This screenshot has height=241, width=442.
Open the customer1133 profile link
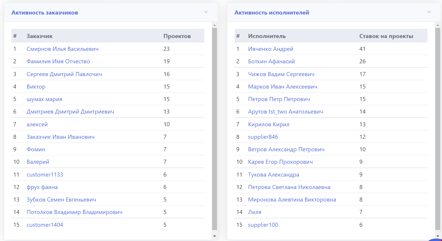point(45,175)
